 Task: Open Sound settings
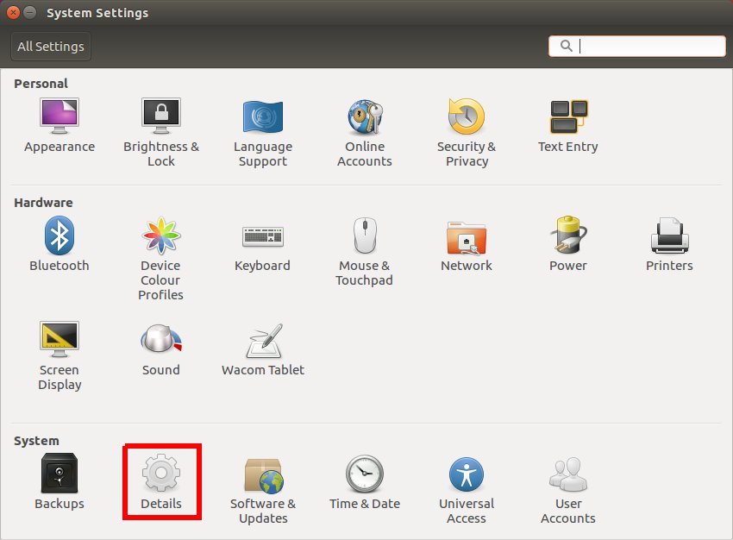point(160,350)
